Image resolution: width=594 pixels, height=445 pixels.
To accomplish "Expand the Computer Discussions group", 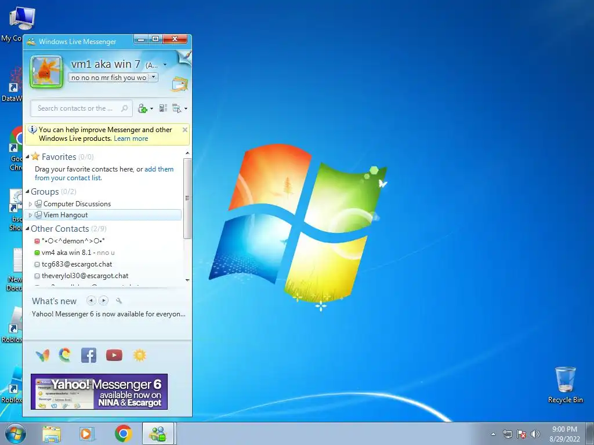I will [x=30, y=204].
